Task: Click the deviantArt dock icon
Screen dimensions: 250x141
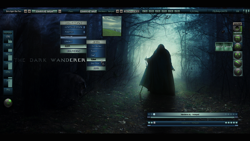Action: tap(238, 47)
